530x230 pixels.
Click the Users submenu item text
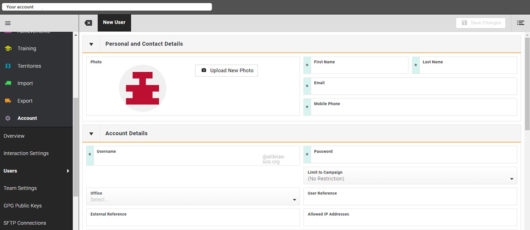pyautogui.click(x=10, y=171)
